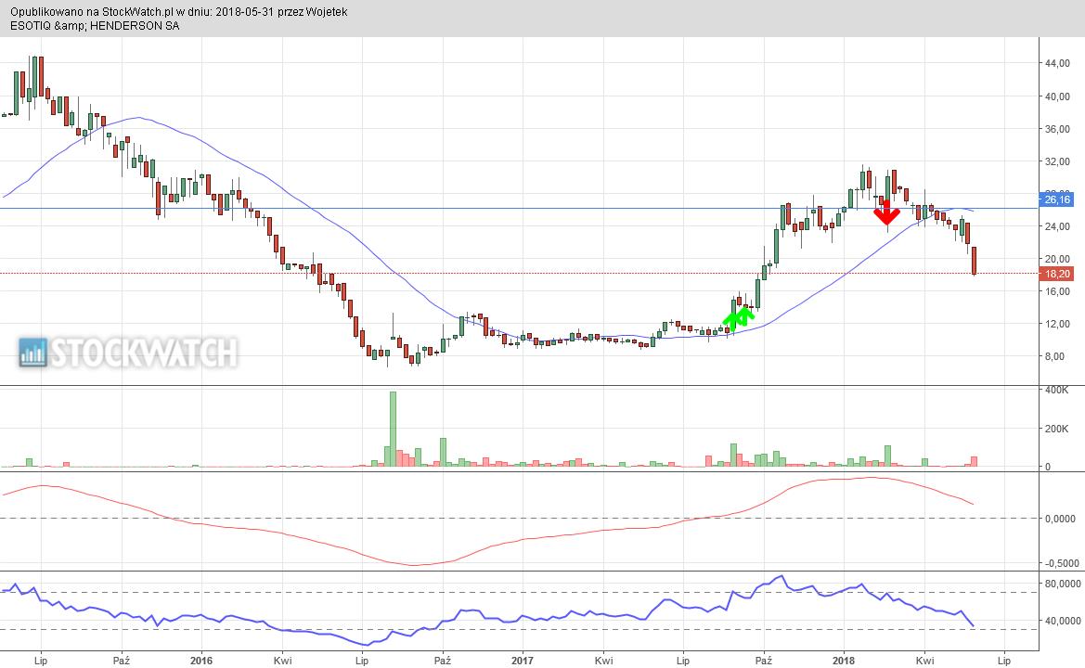Image resolution: width=1085 pixels, height=668 pixels.
Task: Click the 2018 year label on time axis
Action: click(844, 661)
